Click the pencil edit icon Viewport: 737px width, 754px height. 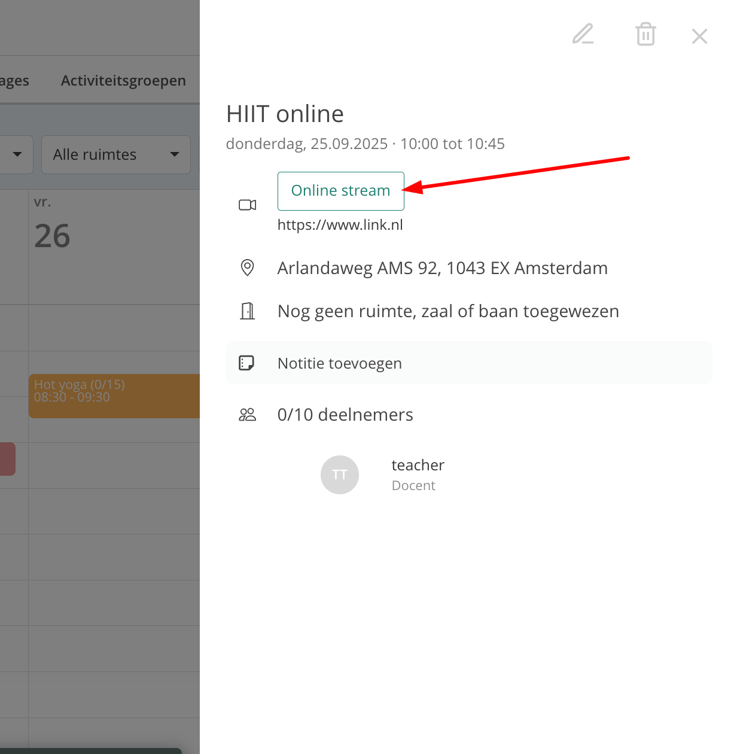click(583, 34)
